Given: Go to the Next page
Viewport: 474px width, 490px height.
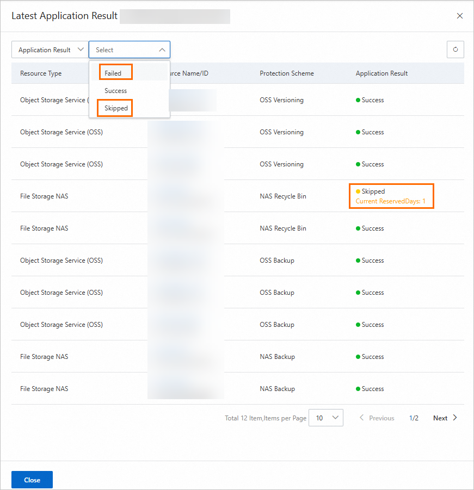Looking at the screenshot, I should 445,418.
